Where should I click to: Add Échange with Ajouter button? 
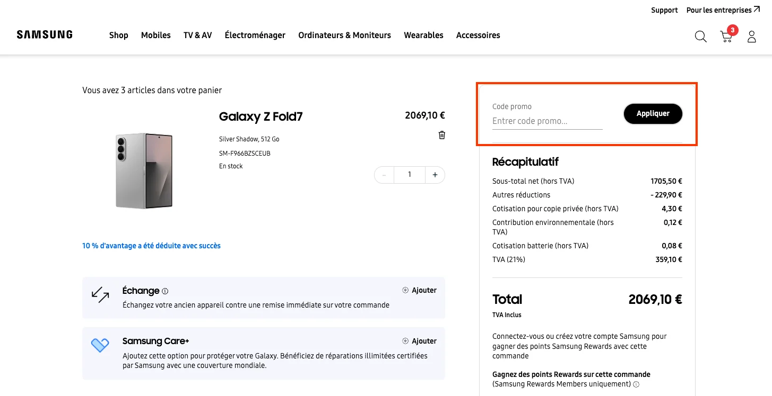pyautogui.click(x=419, y=290)
